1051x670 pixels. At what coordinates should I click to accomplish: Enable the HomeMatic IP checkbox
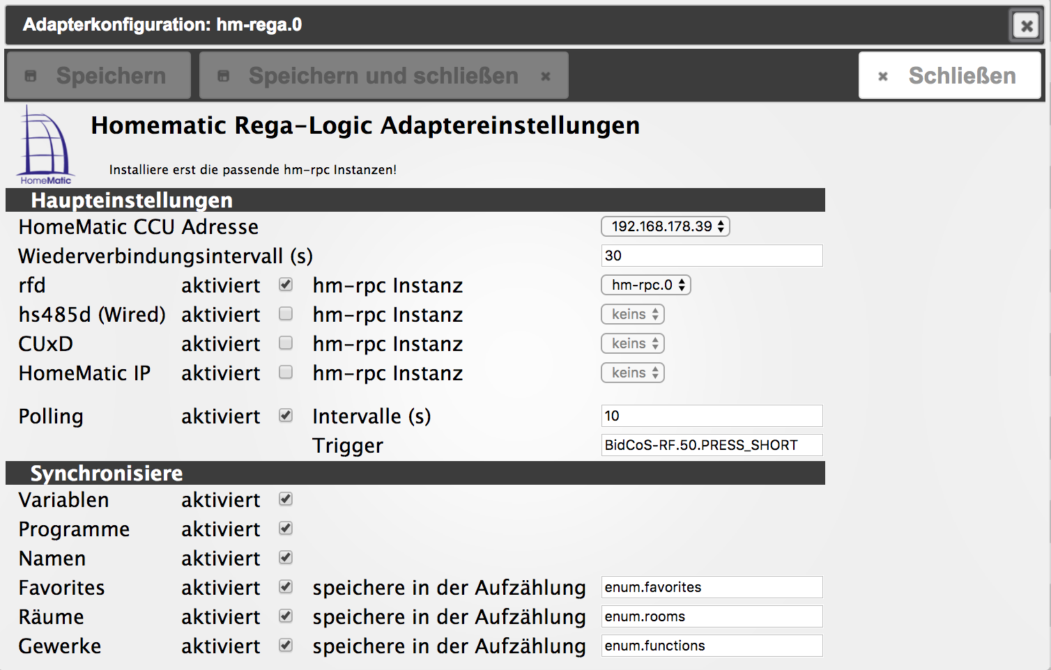[x=286, y=372]
